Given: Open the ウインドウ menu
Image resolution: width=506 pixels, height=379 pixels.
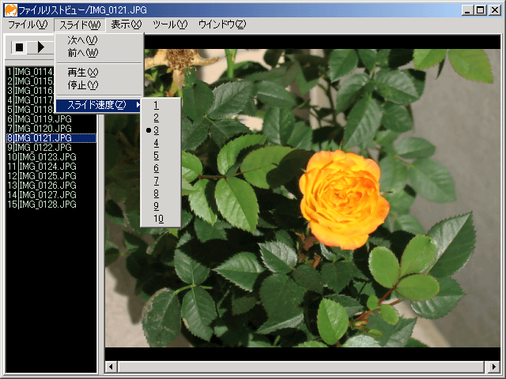Looking at the screenshot, I should click(x=221, y=24).
